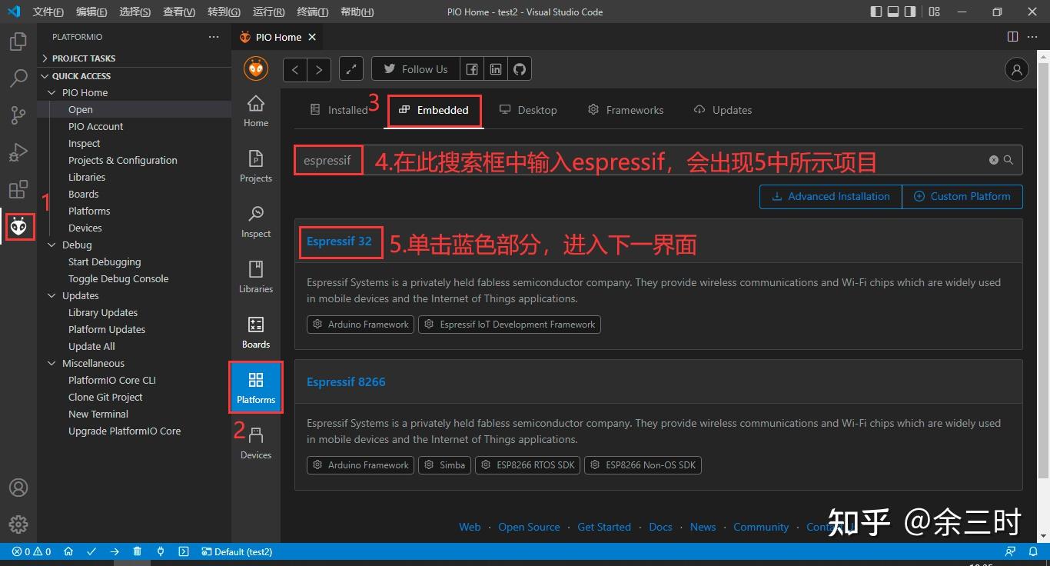The height and width of the screenshot is (566, 1050).
Task: Open Libraries from the PIO Home navigation icons
Action: click(x=255, y=275)
